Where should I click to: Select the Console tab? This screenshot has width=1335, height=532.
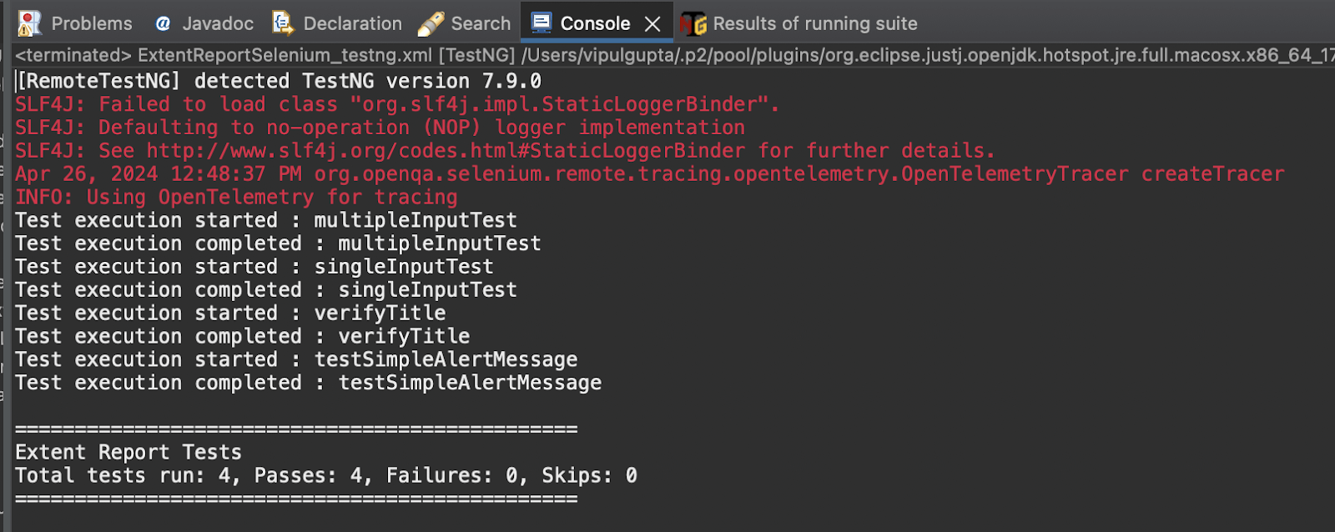(x=595, y=23)
